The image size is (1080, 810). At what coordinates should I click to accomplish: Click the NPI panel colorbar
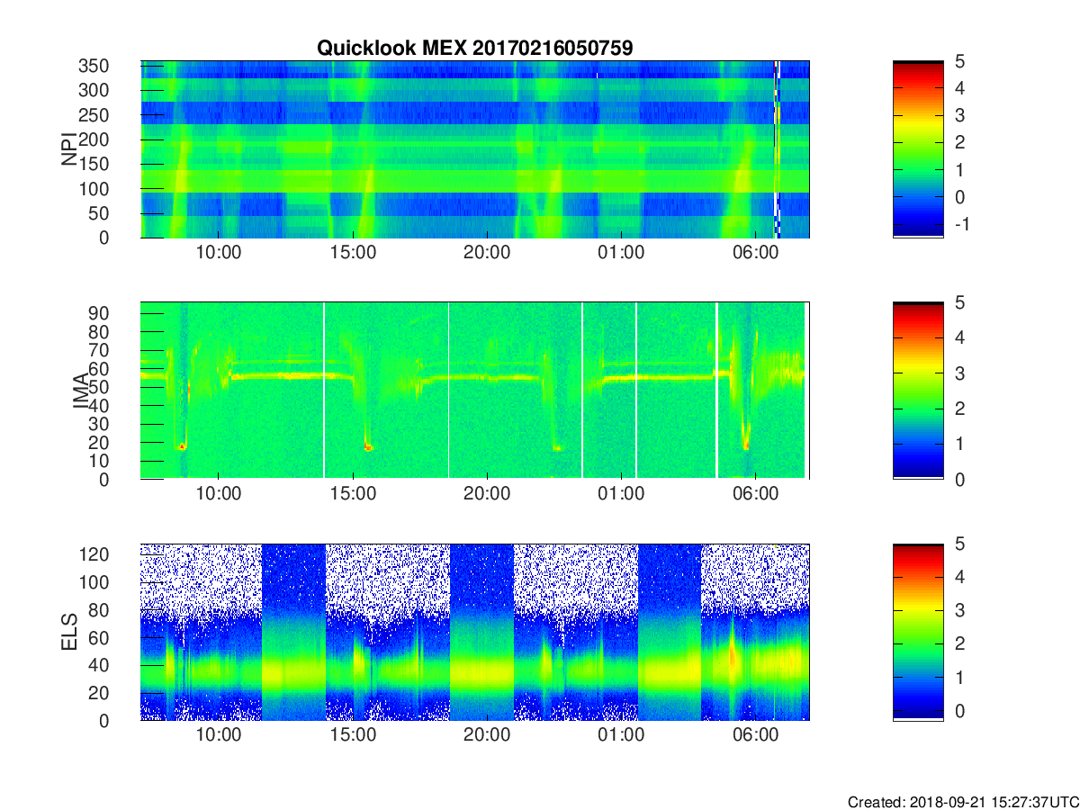click(918, 149)
